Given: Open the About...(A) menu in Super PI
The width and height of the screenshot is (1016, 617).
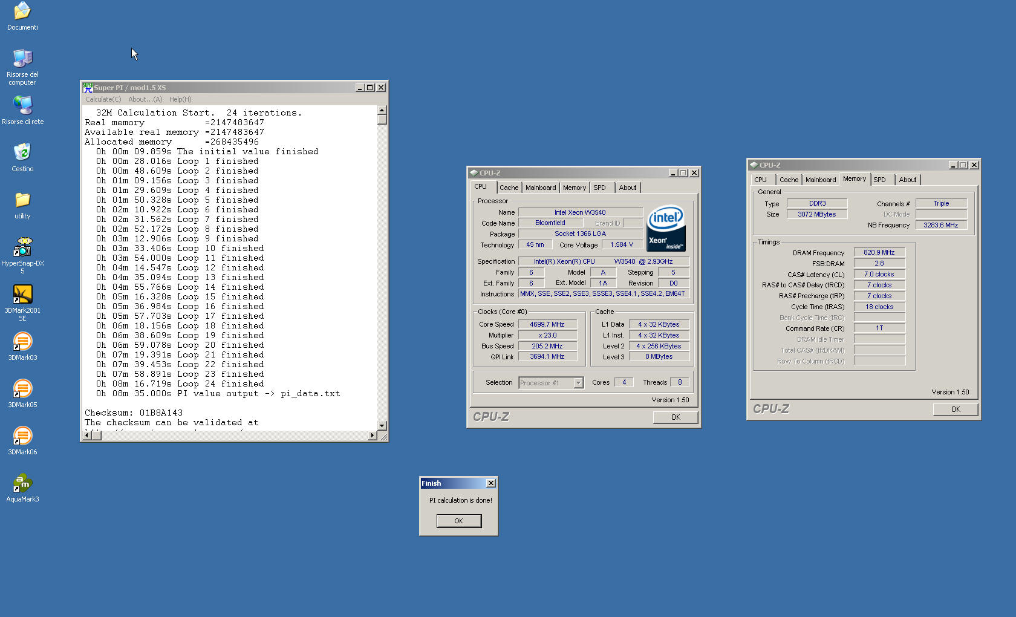Looking at the screenshot, I should (x=145, y=99).
